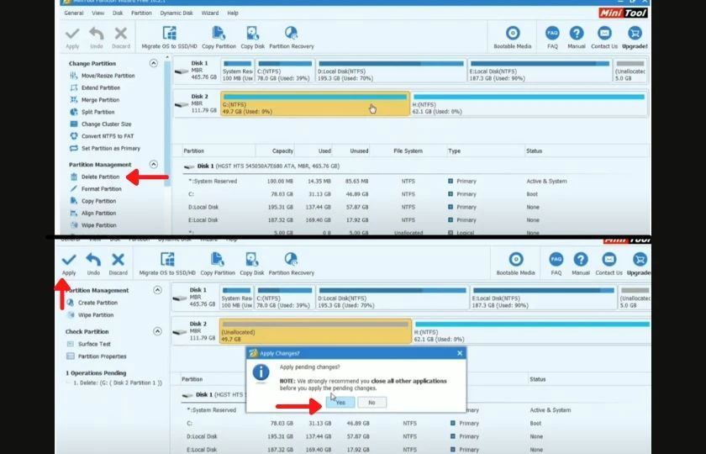Select Change Cluster Size action
Image resolution: width=706 pixels, height=454 pixels.
tap(101, 124)
